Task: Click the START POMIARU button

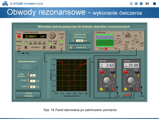Action: tap(28, 95)
